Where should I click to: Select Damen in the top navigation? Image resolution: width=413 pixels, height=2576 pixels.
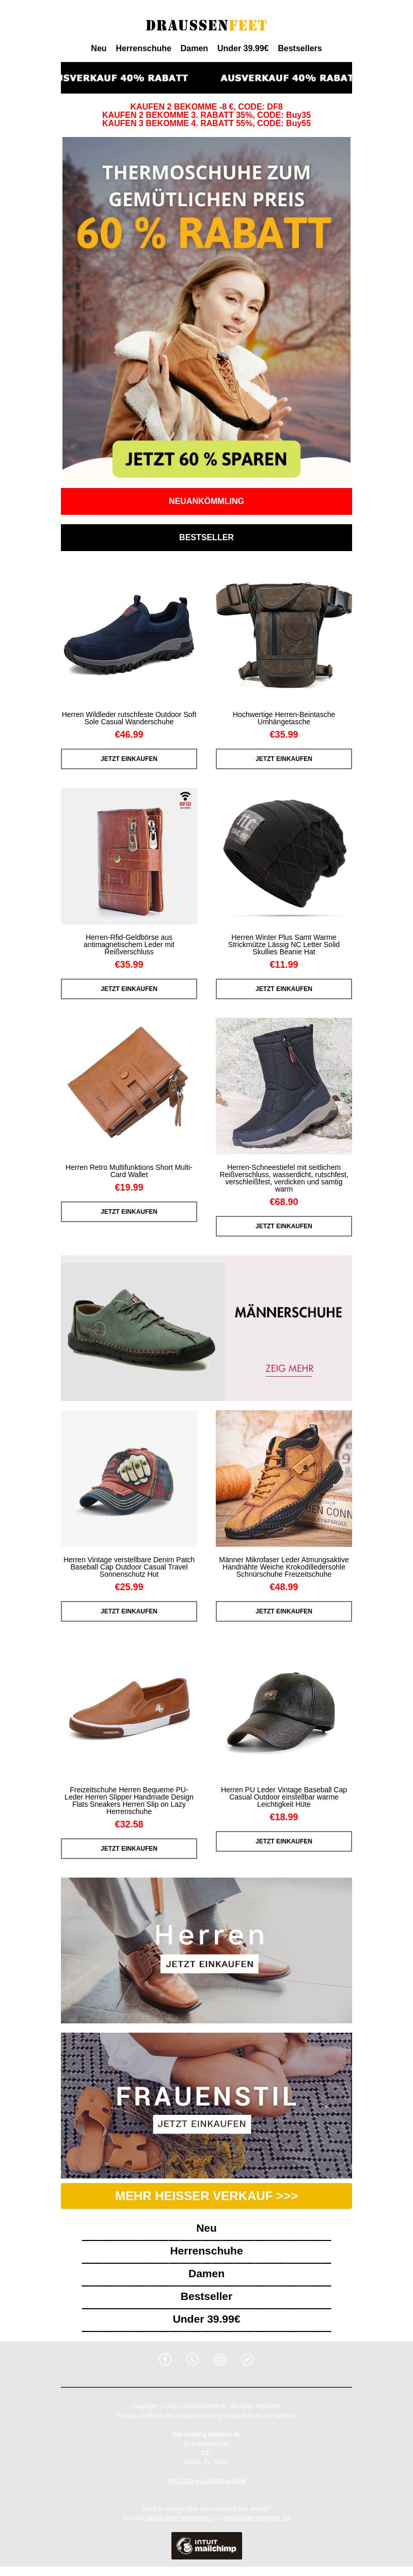[x=195, y=48]
